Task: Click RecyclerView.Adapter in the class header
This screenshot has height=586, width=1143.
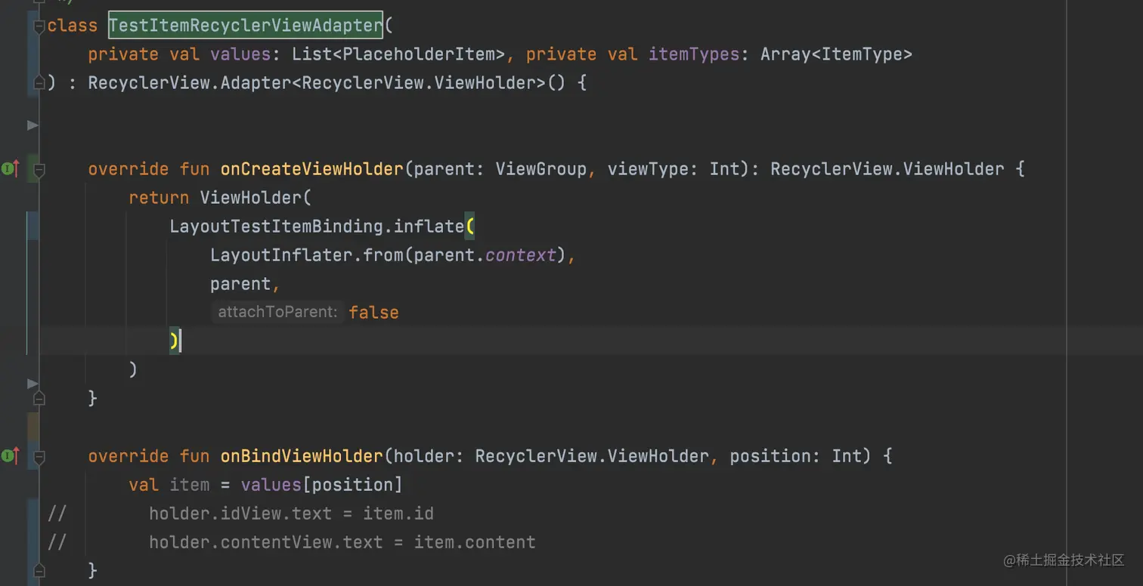Action: 189,83
